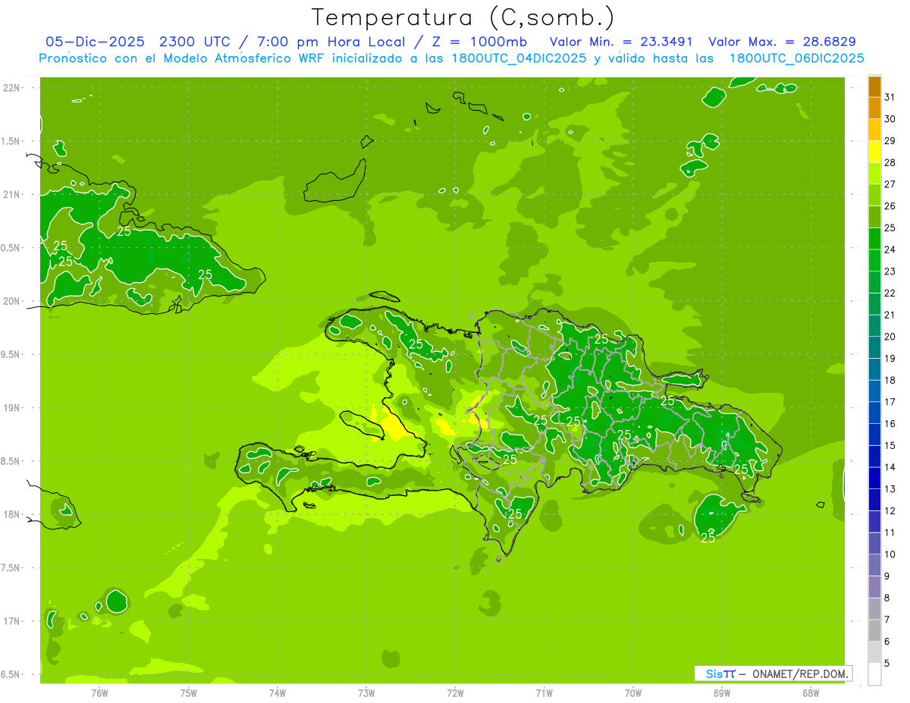
Task: Click the '74W' longitude label
Action: (278, 692)
